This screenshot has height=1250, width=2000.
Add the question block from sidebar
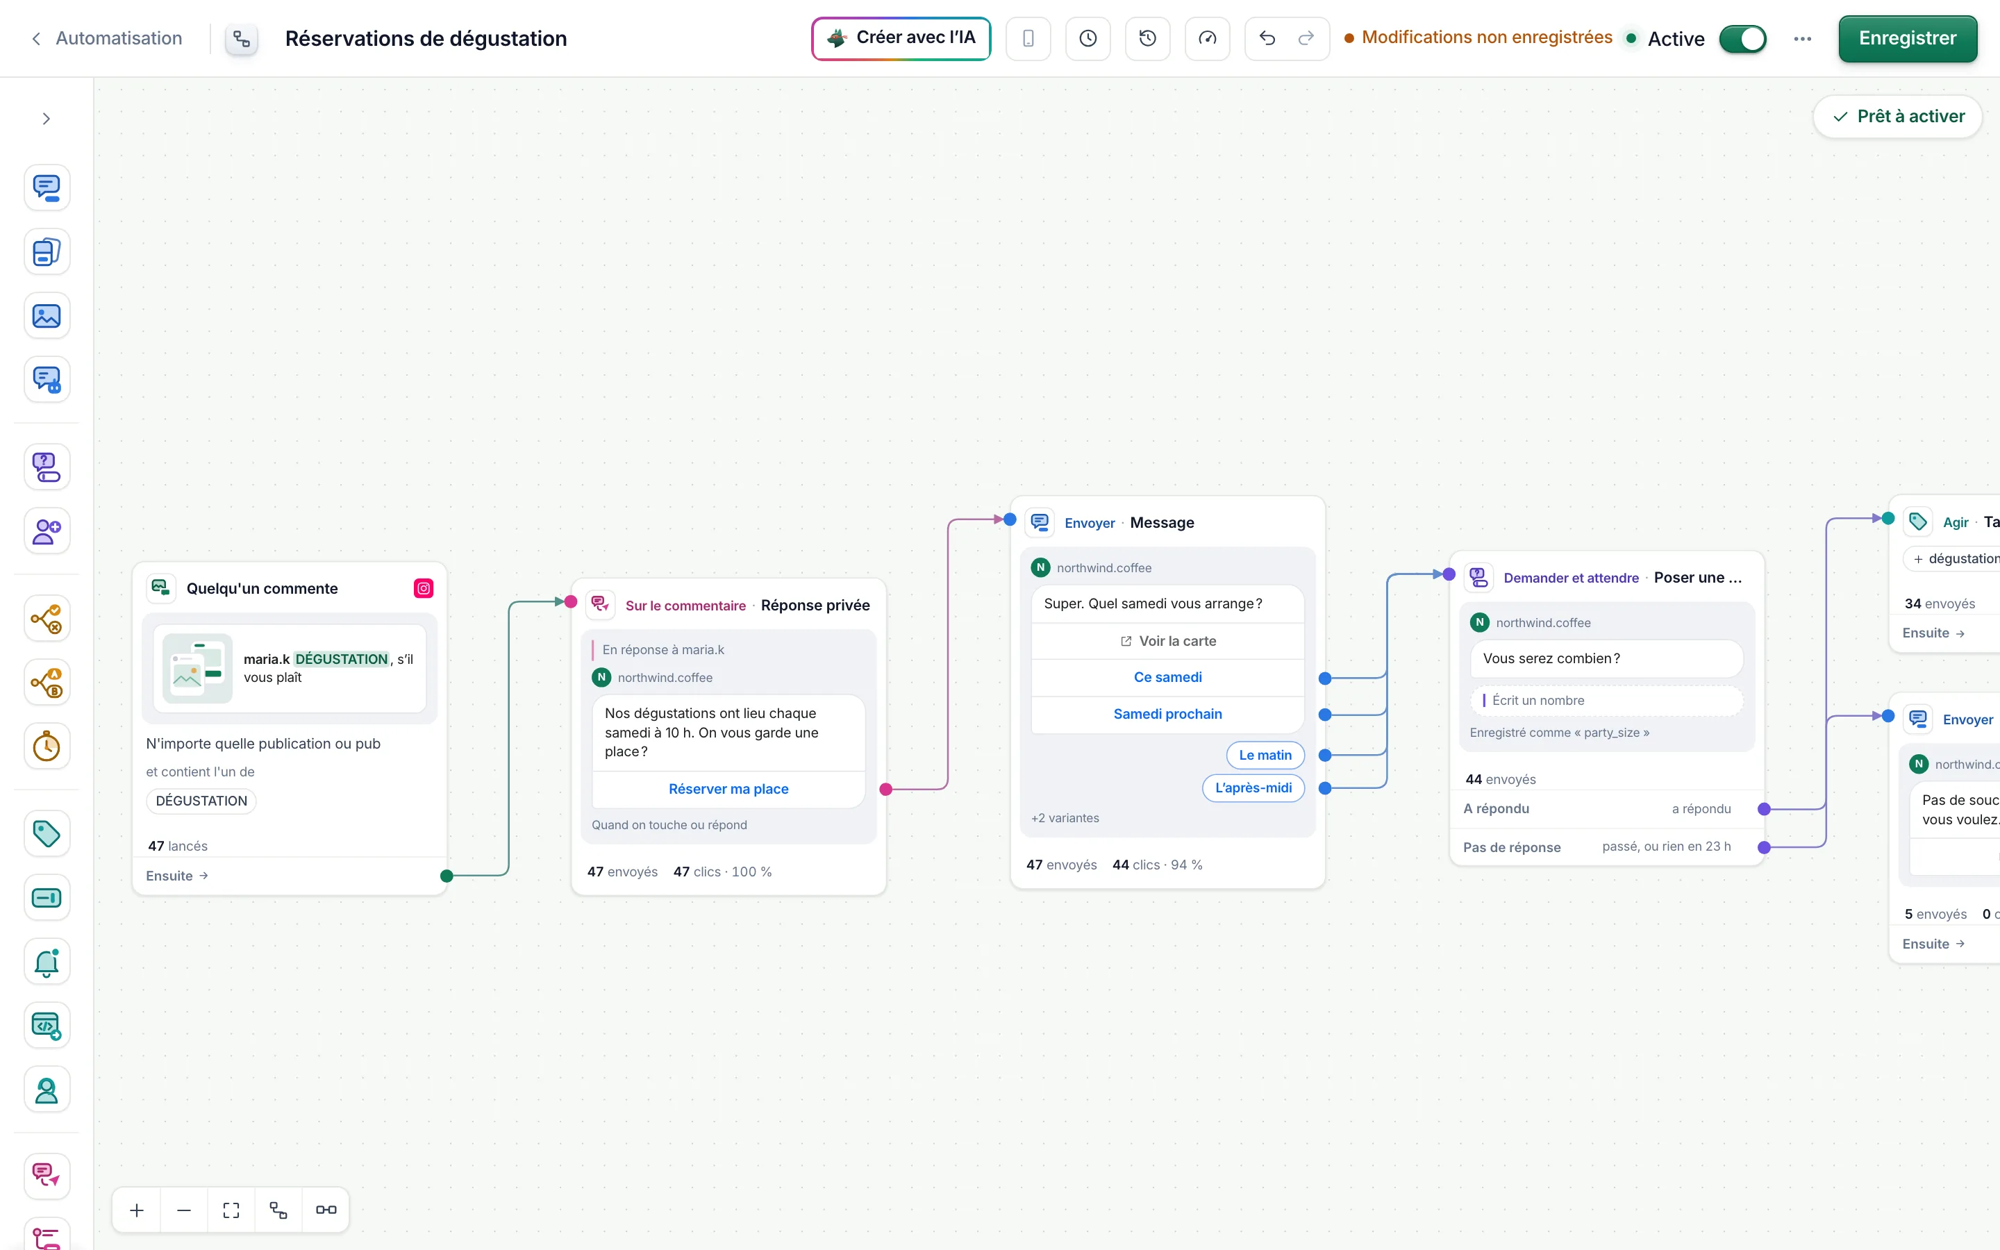click(47, 467)
